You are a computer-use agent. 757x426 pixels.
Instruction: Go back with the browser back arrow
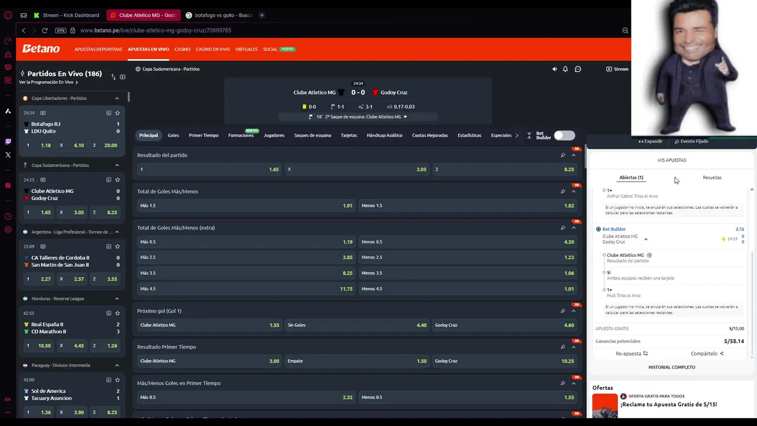(24, 30)
